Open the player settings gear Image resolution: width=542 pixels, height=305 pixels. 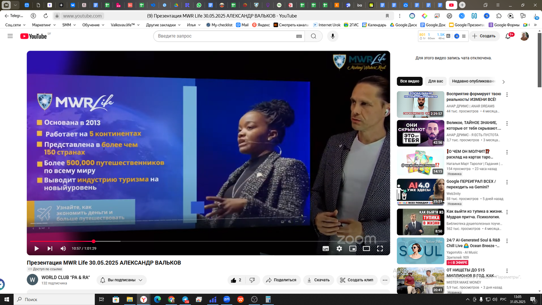click(x=339, y=248)
